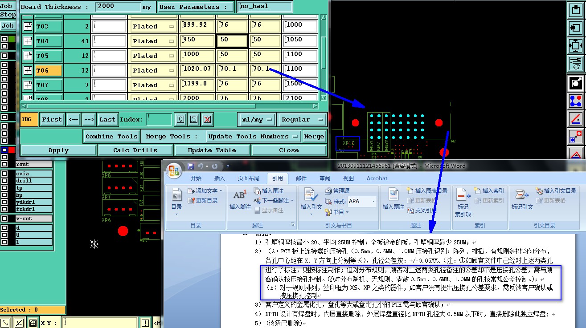Open the T06 Plated type dropdown

click(x=153, y=70)
